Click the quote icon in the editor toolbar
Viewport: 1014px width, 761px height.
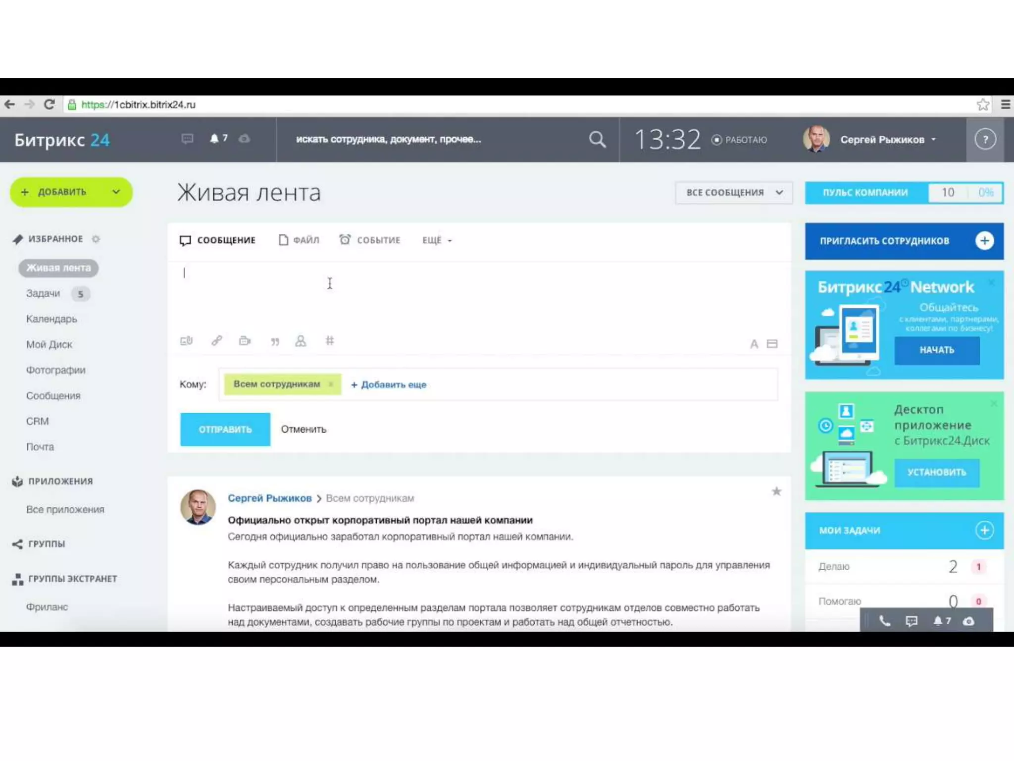coord(275,341)
